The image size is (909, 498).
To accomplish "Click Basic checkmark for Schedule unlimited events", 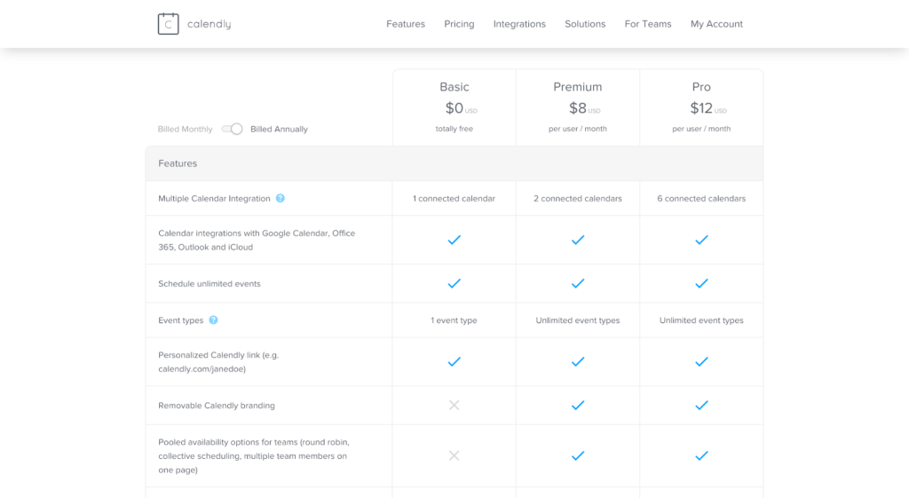I will pos(454,283).
